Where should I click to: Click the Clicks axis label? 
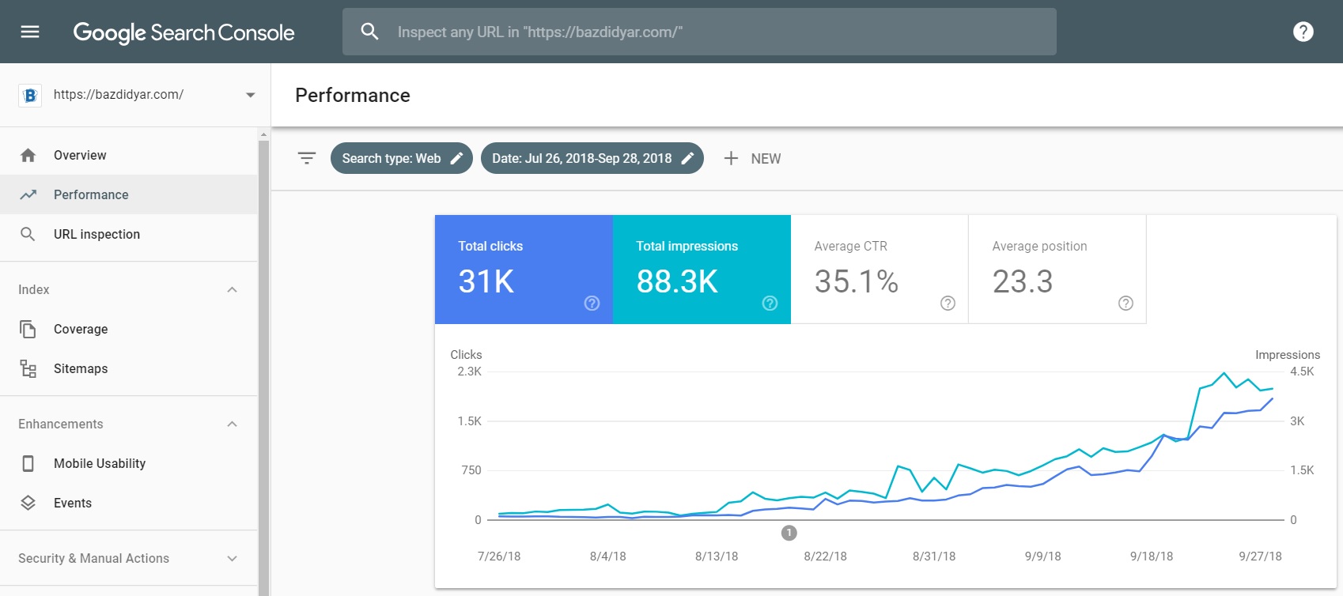pyautogui.click(x=466, y=355)
